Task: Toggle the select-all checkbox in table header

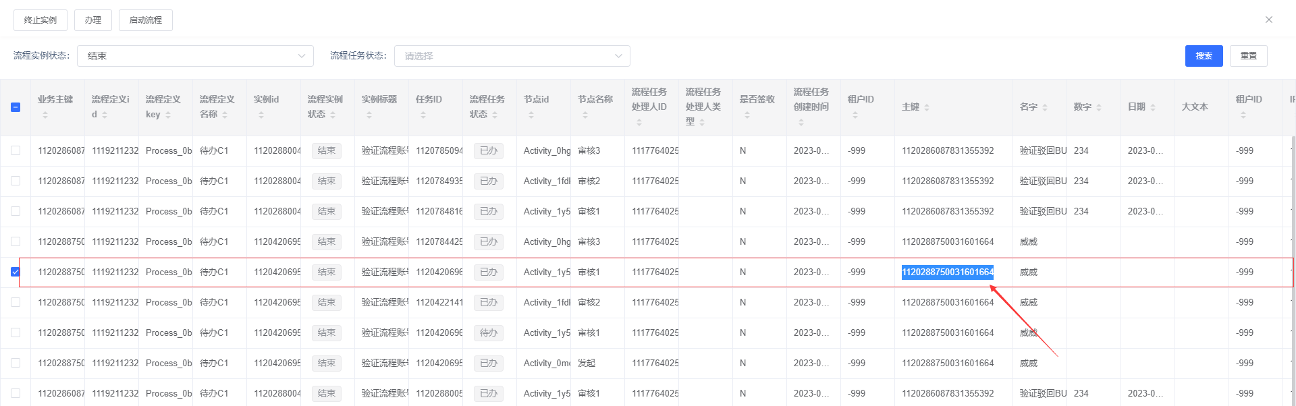Action: tap(16, 107)
